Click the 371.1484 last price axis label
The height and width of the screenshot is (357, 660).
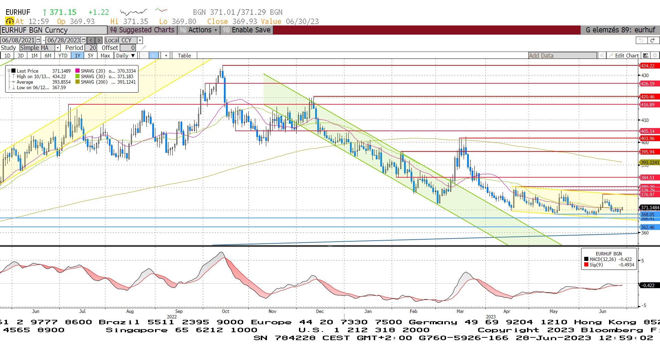[650, 208]
